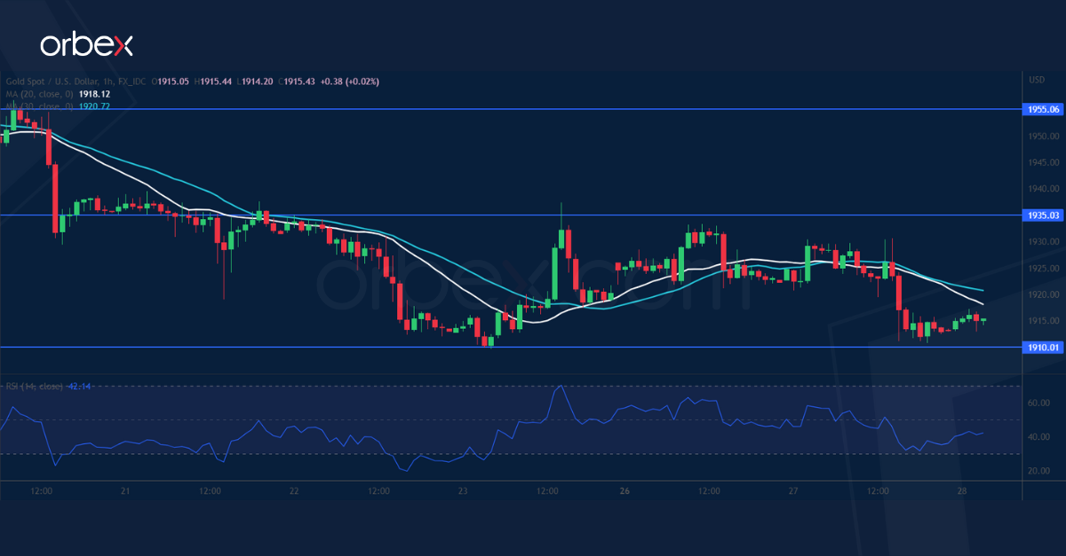This screenshot has width=1066, height=556.
Task: Click date 23 on the time axis
Action: coord(463,491)
